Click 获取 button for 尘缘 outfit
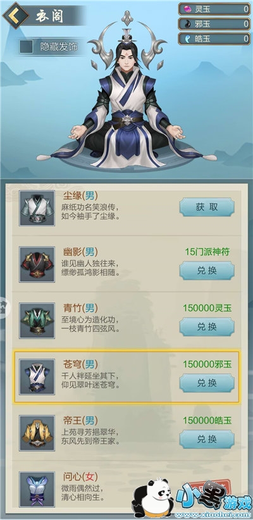253x520 pixels. pos(207,207)
